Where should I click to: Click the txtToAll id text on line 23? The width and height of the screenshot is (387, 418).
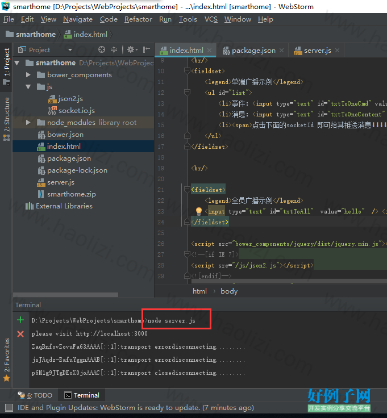297,211
